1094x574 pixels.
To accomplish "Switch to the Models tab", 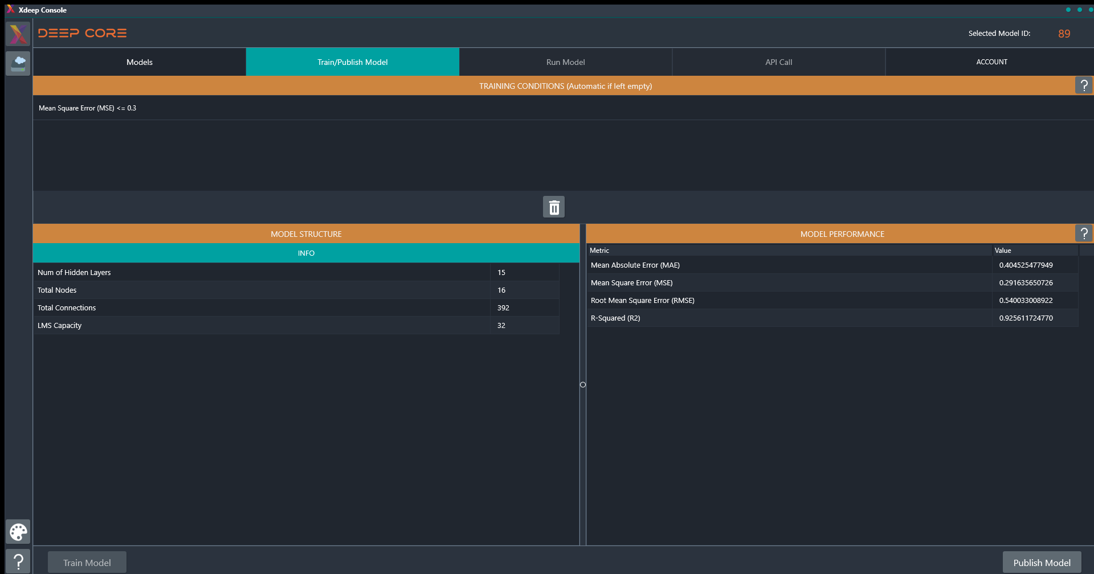I will pos(140,62).
